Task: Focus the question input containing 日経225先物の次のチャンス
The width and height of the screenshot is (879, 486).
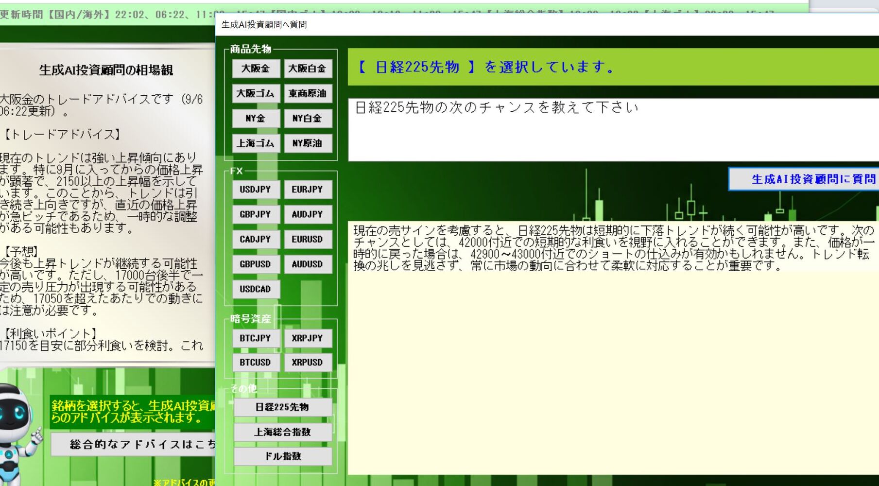Action: 613,129
